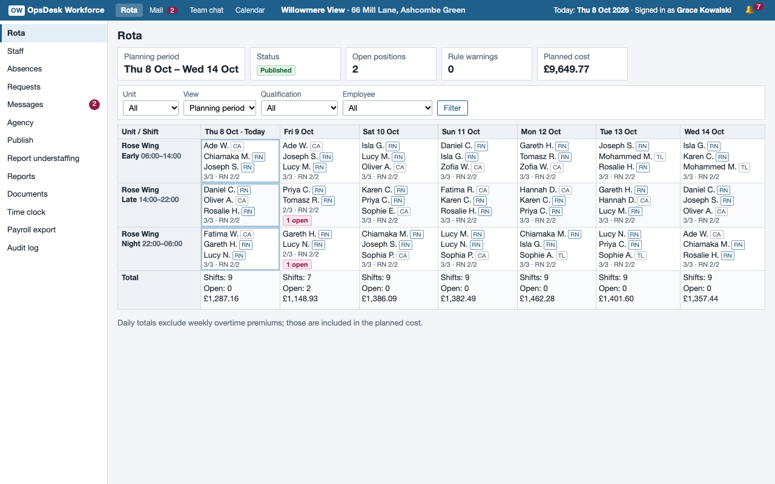The width and height of the screenshot is (775, 484).
Task: Go to Reports in the sidebar
Action: click(54, 177)
